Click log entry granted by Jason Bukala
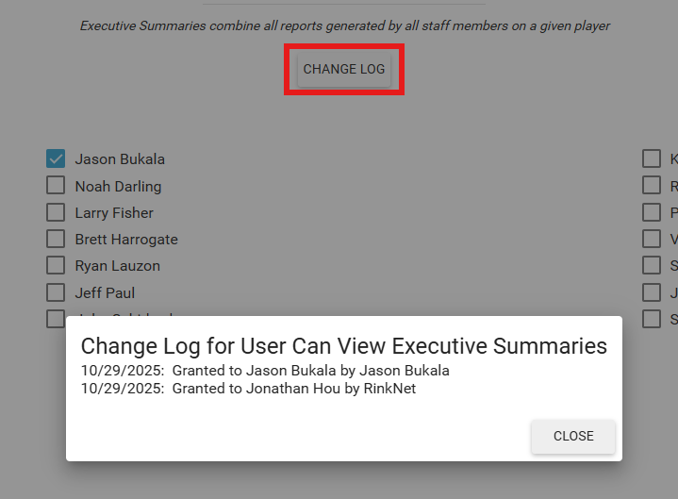Screen dimensions: 678x499 (x=265, y=370)
